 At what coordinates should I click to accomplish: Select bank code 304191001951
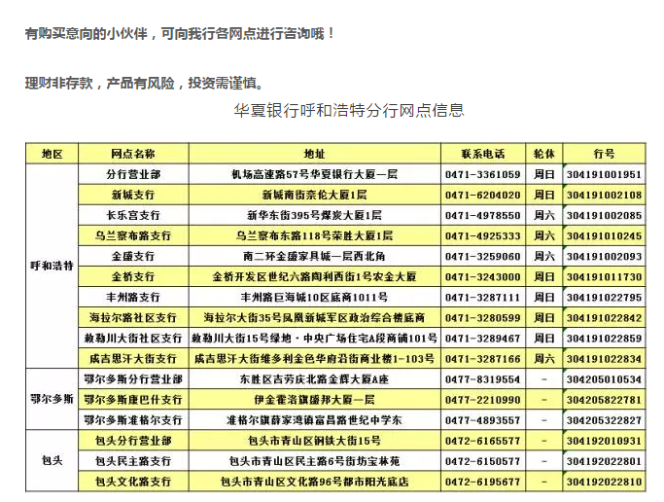coord(605,174)
